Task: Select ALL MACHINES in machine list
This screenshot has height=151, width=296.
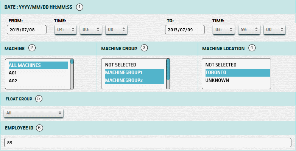Action: tap(38, 65)
